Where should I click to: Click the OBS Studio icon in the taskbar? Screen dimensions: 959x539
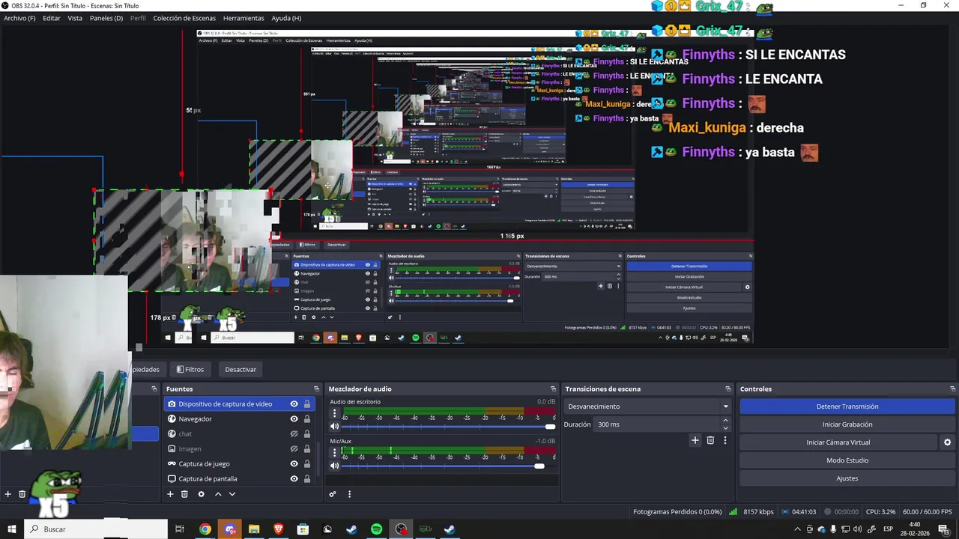coord(402,529)
